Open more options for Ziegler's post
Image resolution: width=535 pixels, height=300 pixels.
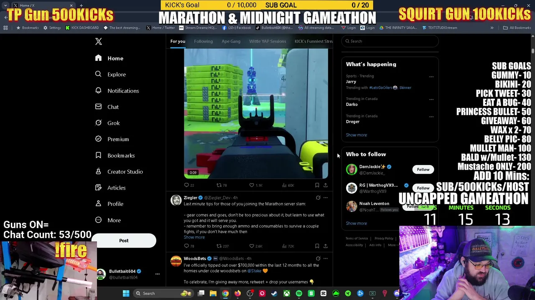click(x=326, y=197)
